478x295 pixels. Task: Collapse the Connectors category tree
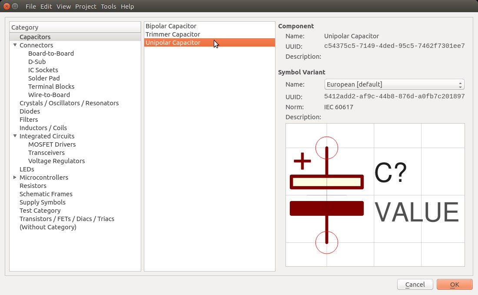coord(15,45)
